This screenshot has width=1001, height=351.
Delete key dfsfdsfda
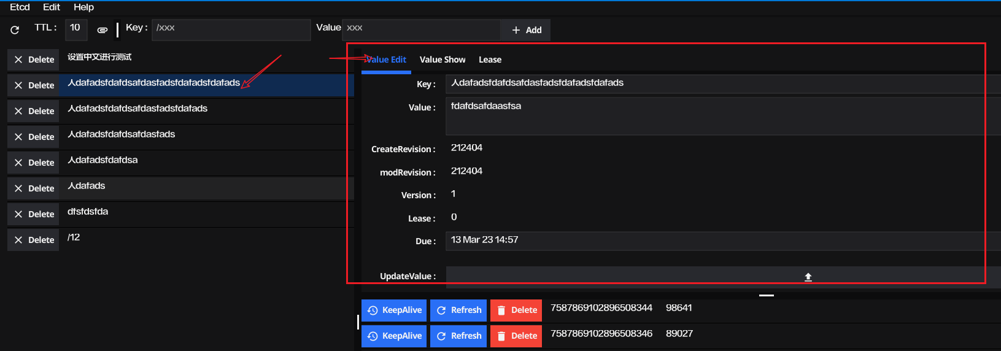33,214
